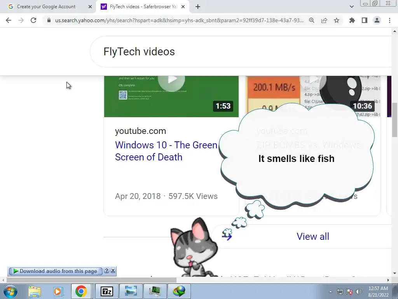Open the taskbar clock showing 12:57 AM
The width and height of the screenshot is (398, 299).
click(378, 291)
